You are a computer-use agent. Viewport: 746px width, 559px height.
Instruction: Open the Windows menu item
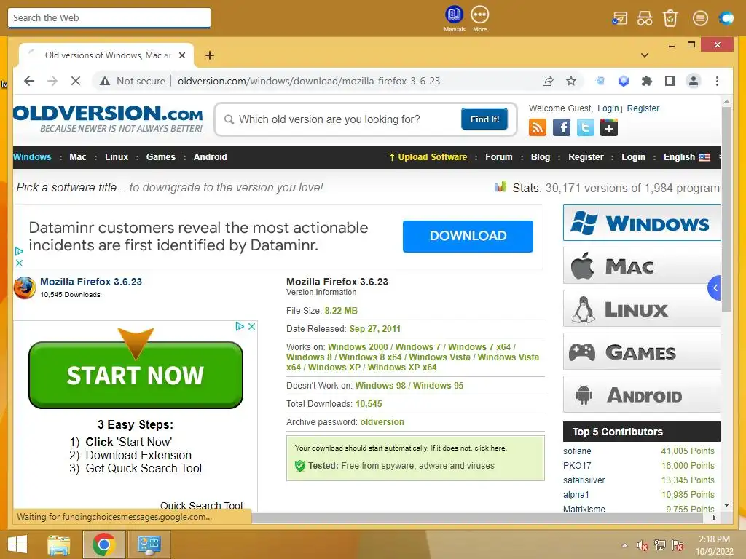click(x=32, y=157)
